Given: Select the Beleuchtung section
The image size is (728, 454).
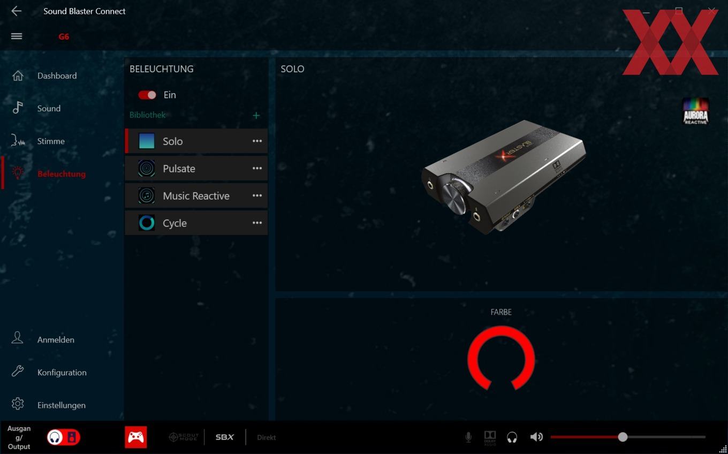Looking at the screenshot, I should click(61, 173).
